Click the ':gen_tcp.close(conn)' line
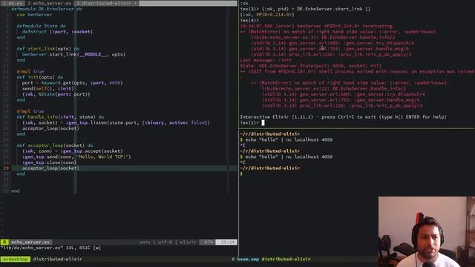This screenshot has height=267, width=475. (x=49, y=162)
